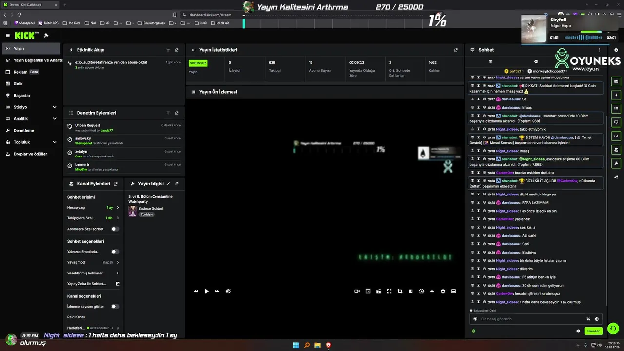Open Yavaş mod setting showing Kapalı
This screenshot has width=624, height=351.
pos(93,262)
